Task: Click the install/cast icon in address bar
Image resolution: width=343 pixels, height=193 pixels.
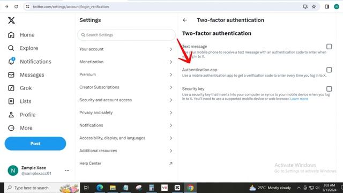Action: tap(305, 6)
